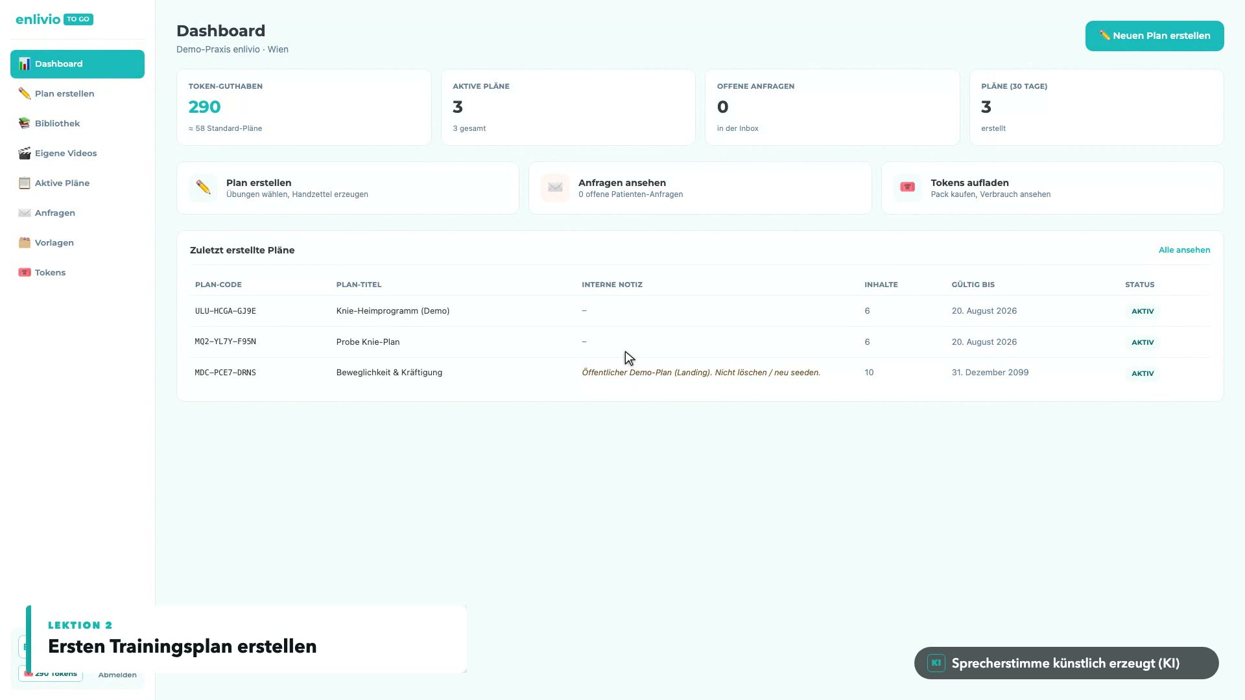Click the pencil icon on Plan erstellen card
This screenshot has height=700, width=1245.
click(x=203, y=188)
